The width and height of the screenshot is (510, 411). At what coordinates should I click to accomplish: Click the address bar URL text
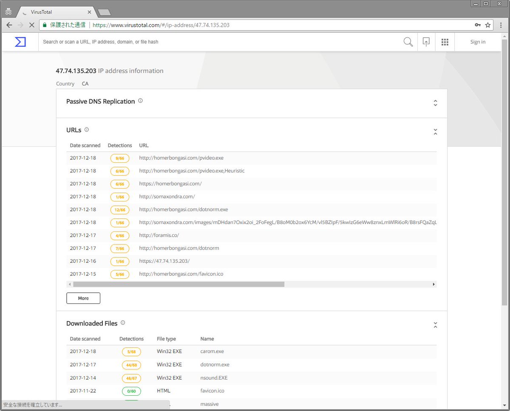pyautogui.click(x=161, y=25)
